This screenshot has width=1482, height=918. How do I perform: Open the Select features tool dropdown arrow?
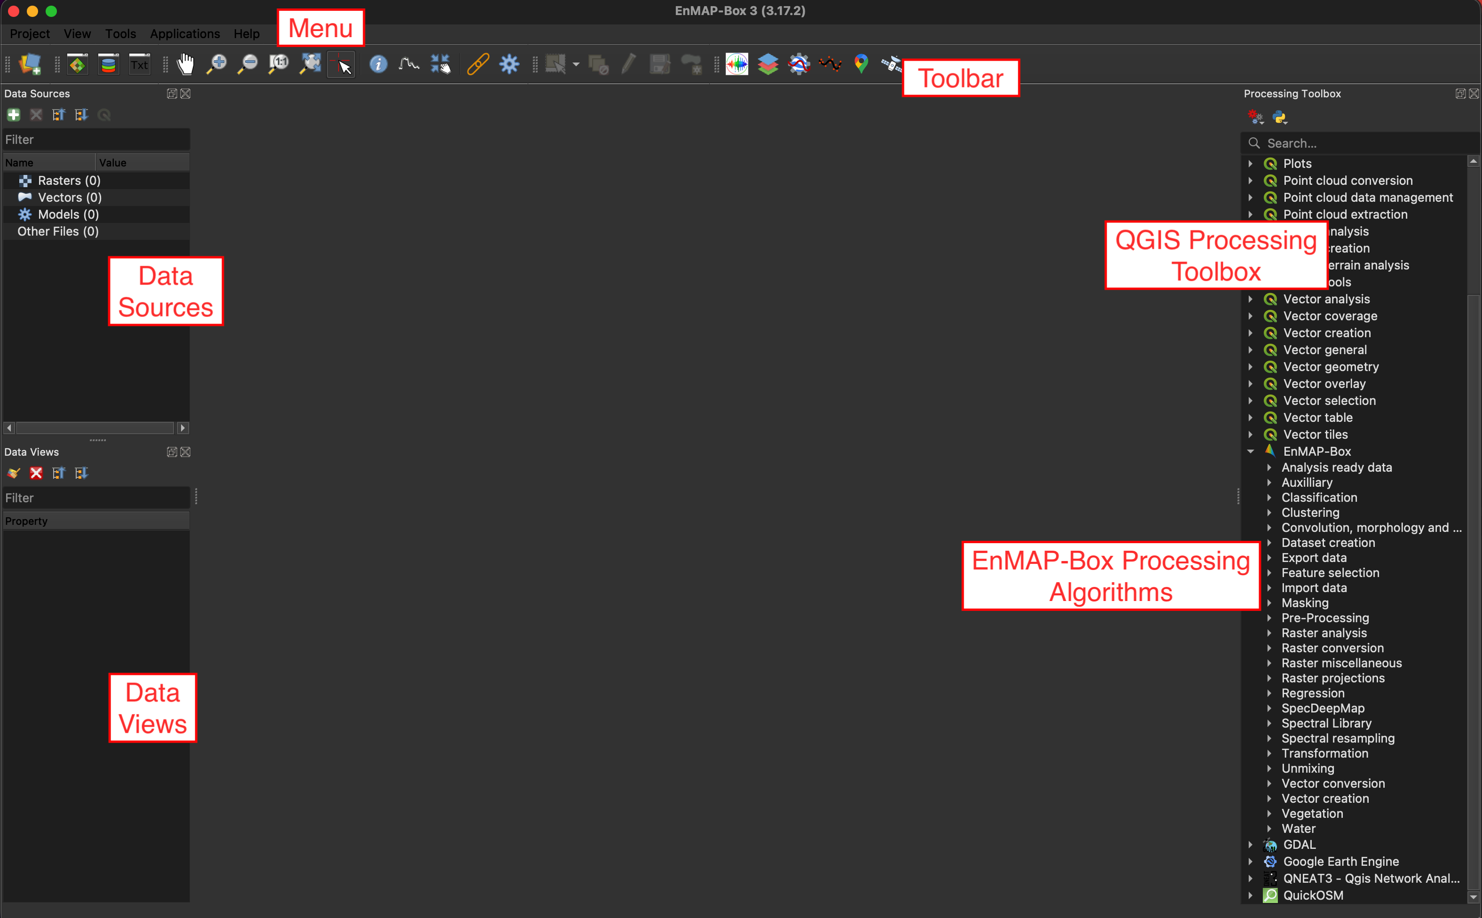576,64
